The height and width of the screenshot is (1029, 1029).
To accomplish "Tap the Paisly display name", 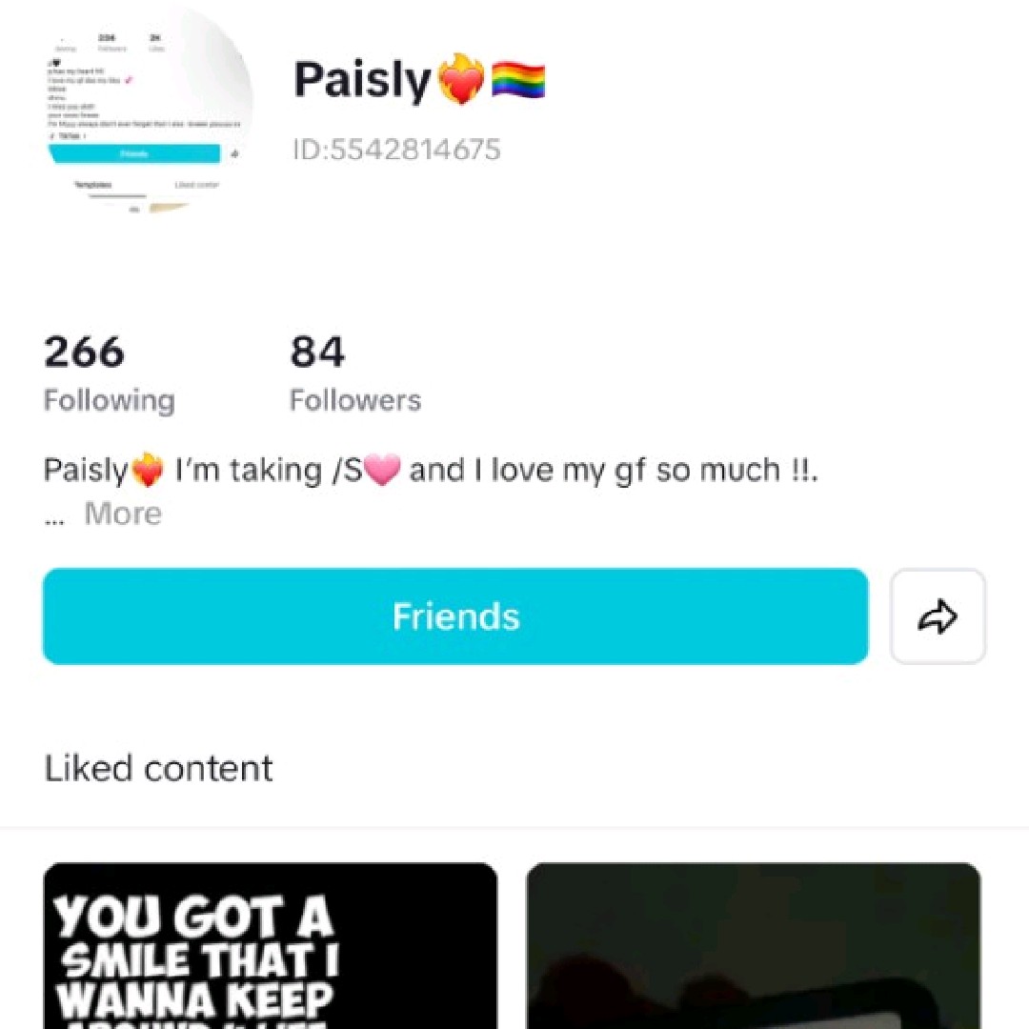I will click(362, 80).
